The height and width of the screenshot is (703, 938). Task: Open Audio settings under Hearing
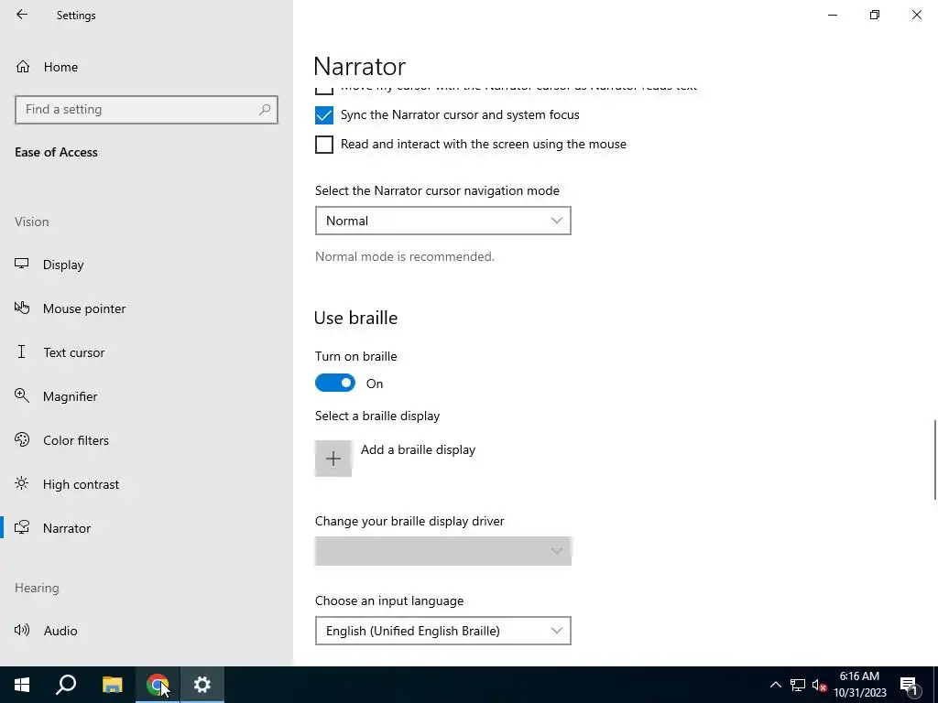tap(60, 631)
